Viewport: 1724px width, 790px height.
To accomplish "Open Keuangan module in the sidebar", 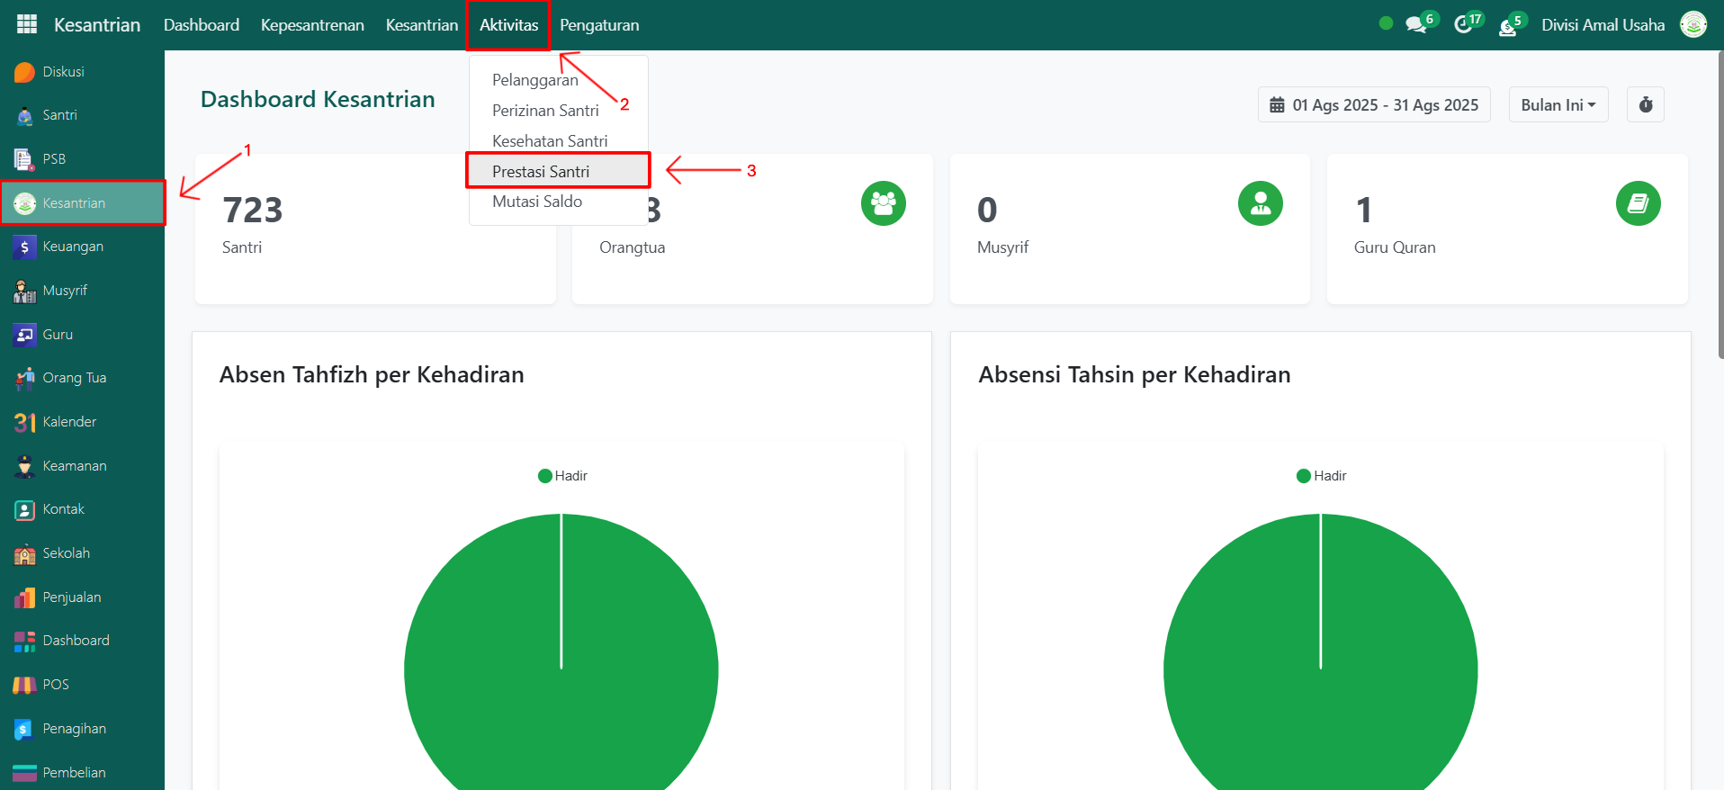I will click(x=72, y=247).
